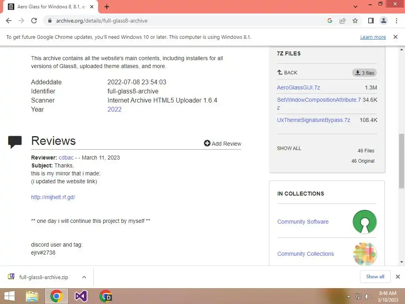Select the Aero Glass for Windows tab
This screenshot has width=405, height=304.
point(50,7)
